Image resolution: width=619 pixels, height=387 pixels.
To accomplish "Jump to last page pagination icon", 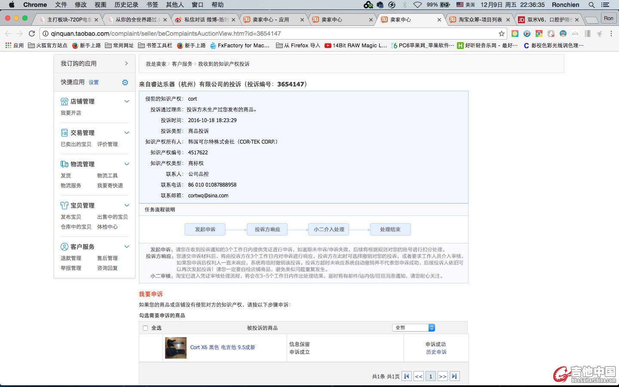I will pyautogui.click(x=454, y=376).
